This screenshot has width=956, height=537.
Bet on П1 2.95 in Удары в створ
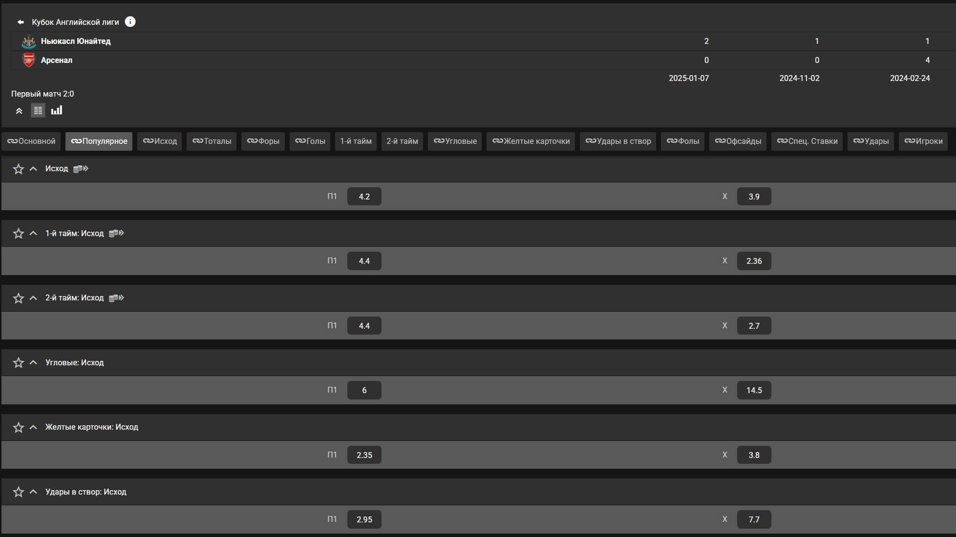click(364, 519)
